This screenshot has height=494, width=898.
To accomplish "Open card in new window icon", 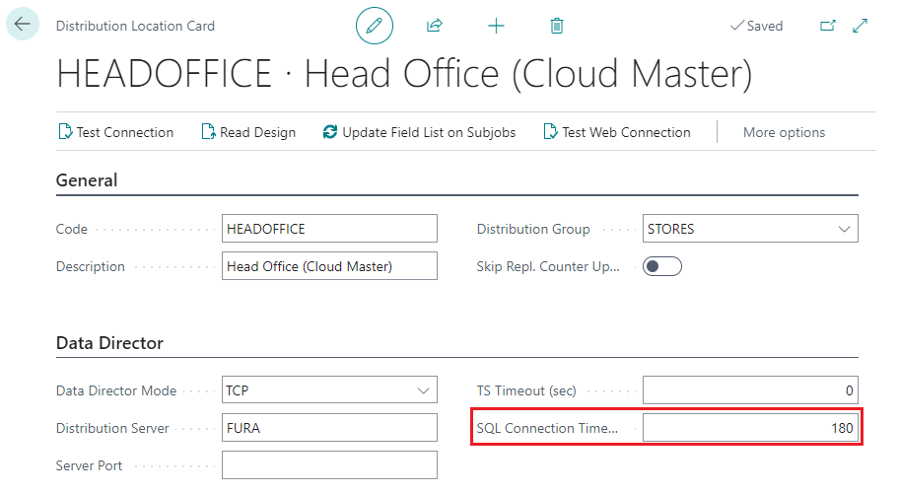I will [827, 26].
